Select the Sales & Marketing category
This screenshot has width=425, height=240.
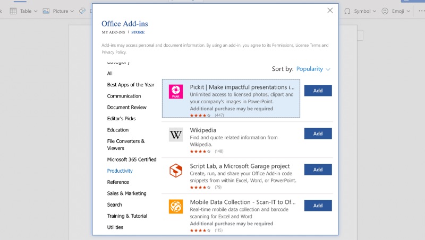pos(126,193)
